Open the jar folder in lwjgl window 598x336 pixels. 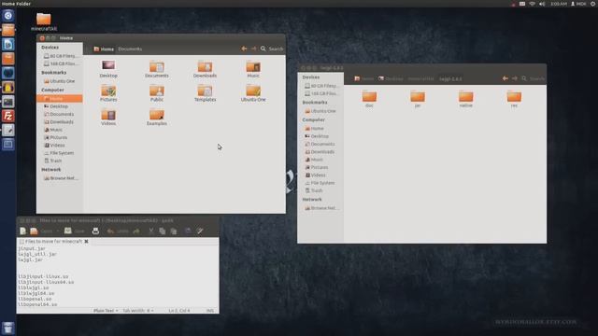[x=418, y=99]
